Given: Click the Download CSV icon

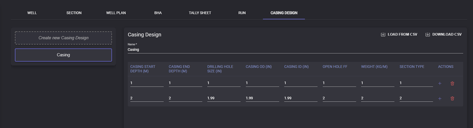Looking at the screenshot, I should coord(427,34).
